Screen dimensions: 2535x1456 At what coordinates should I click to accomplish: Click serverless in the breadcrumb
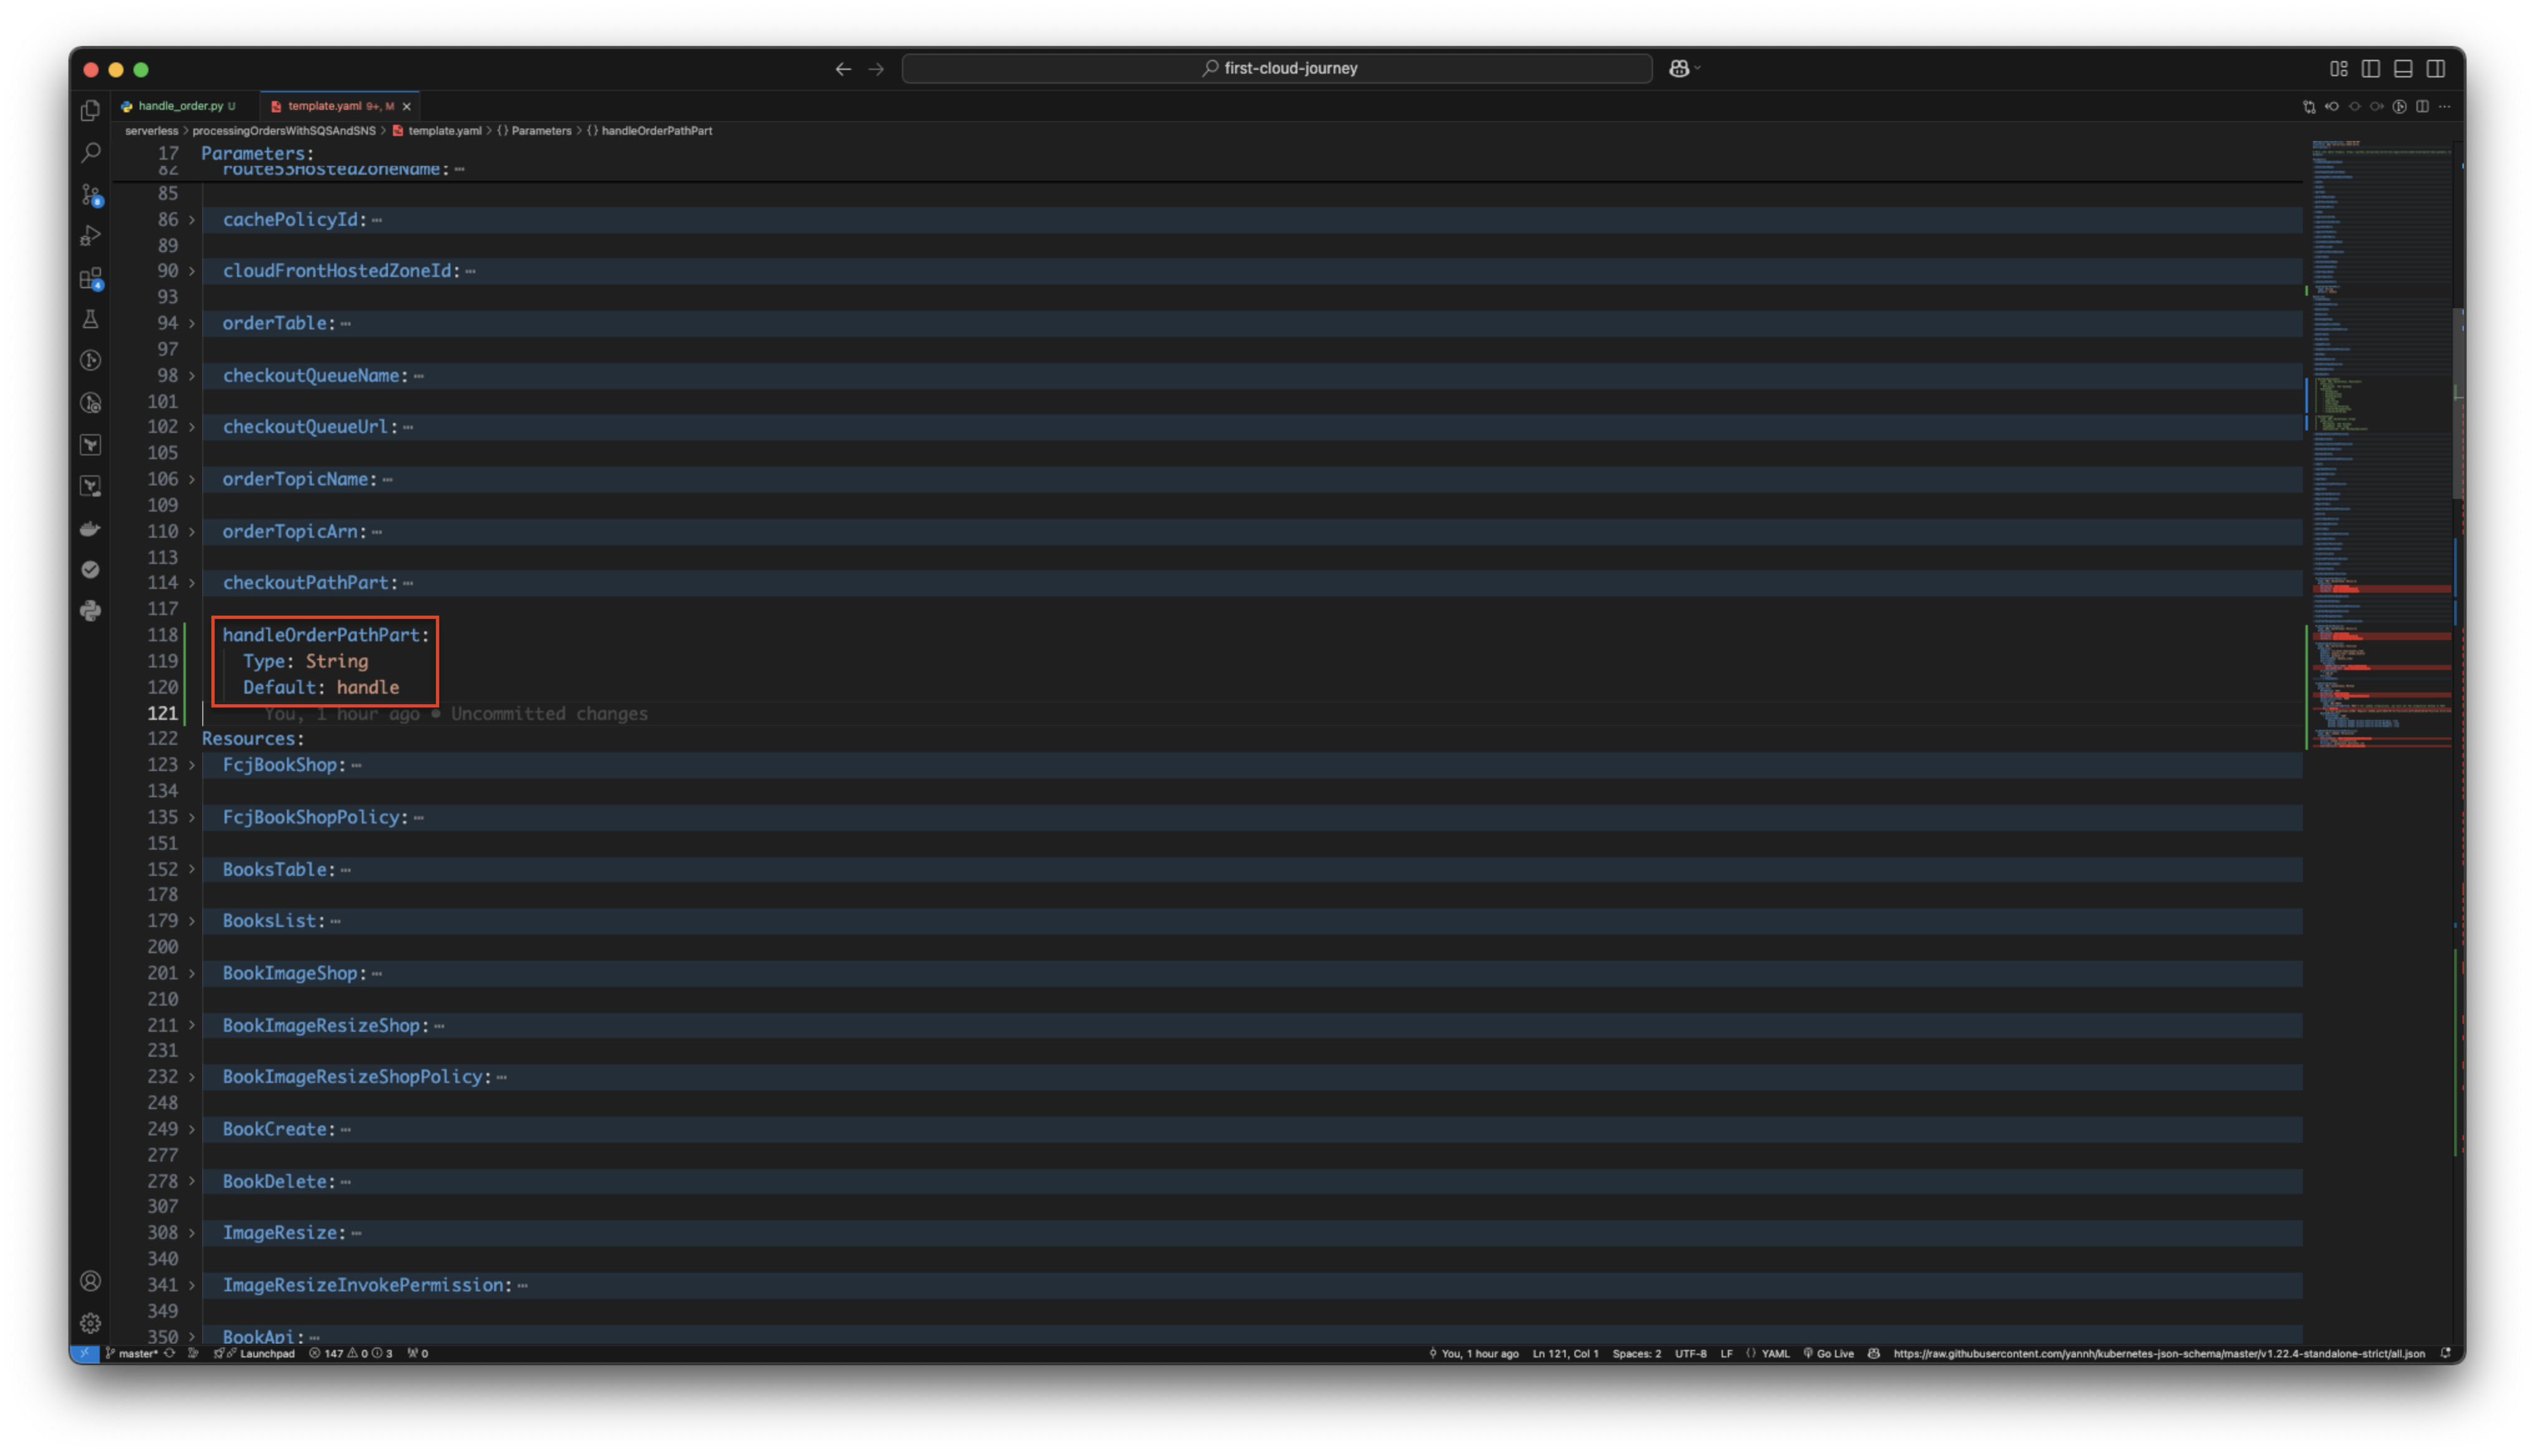151,131
